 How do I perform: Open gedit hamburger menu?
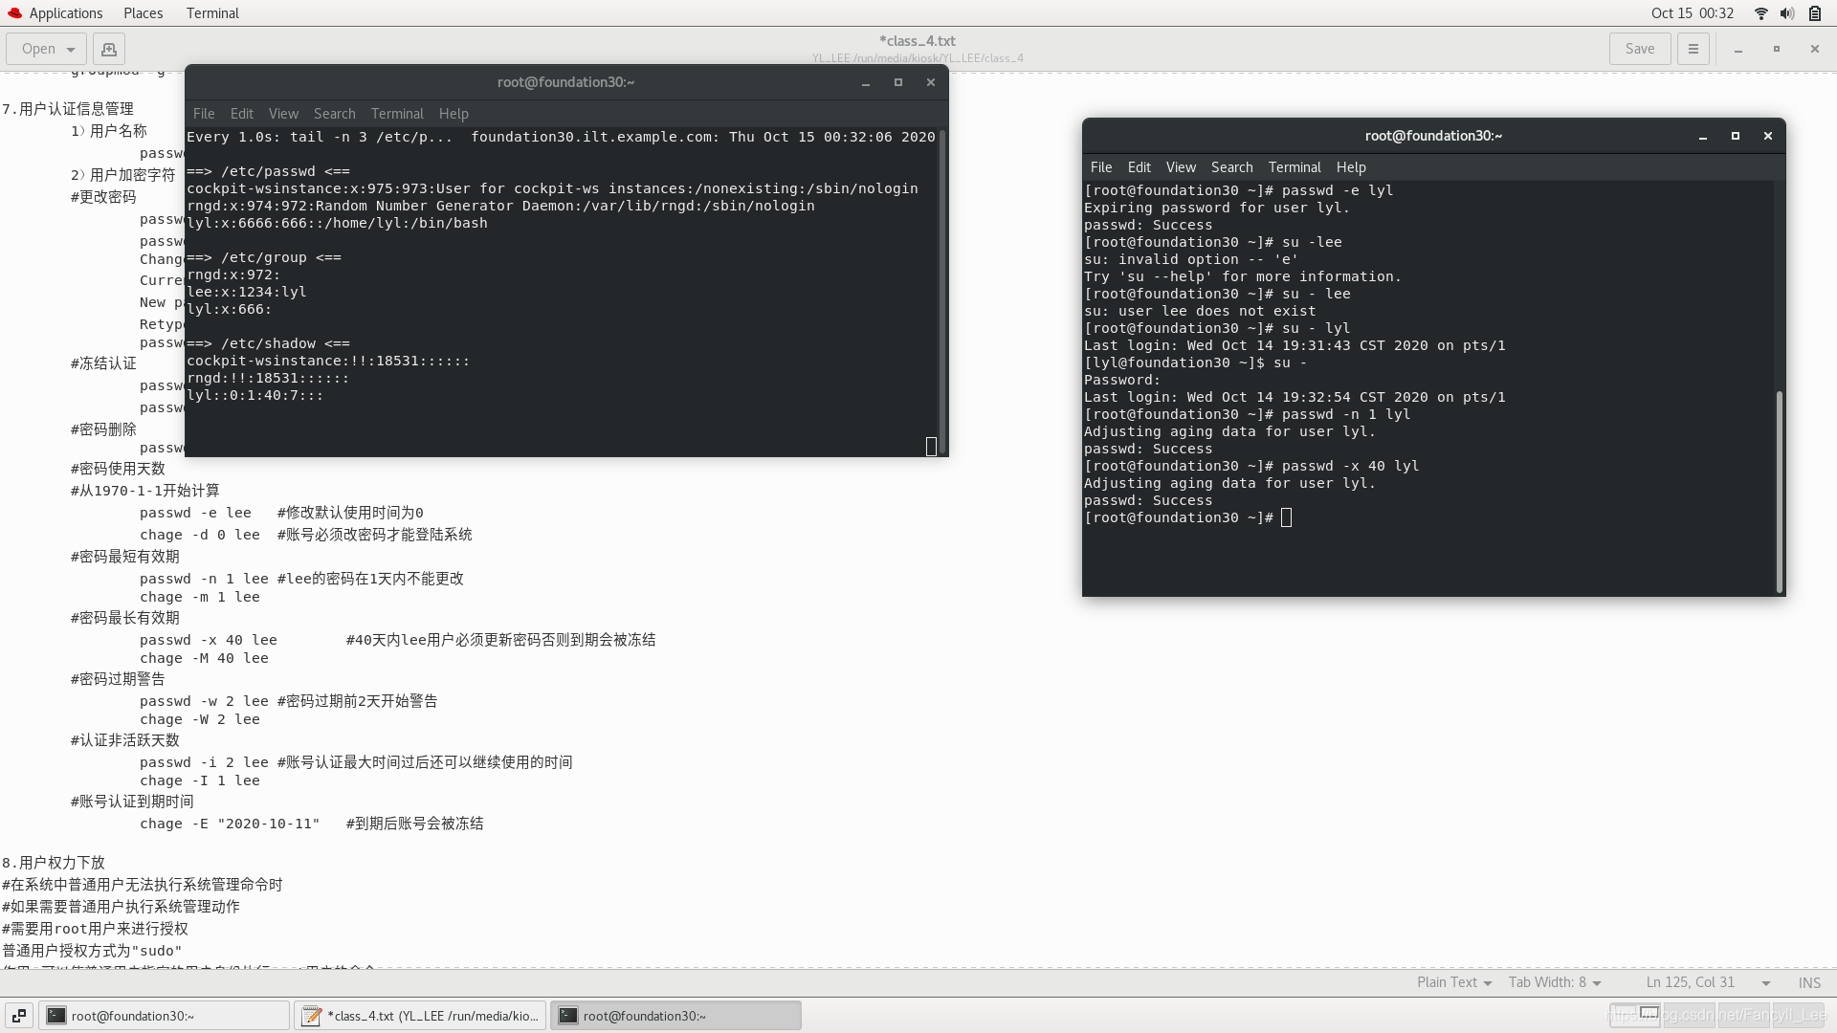coord(1693,49)
